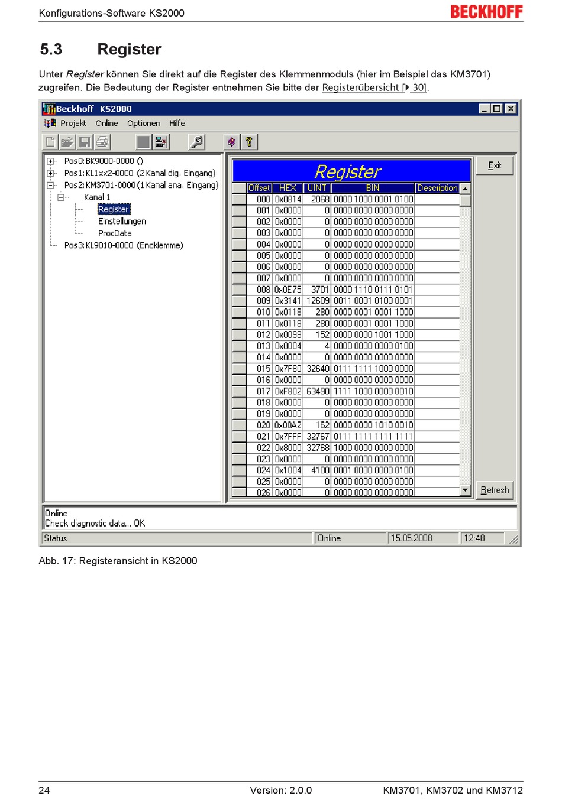Screen dimensions: 562x809
Task: Click UINT cell 32768
Action: point(317,447)
